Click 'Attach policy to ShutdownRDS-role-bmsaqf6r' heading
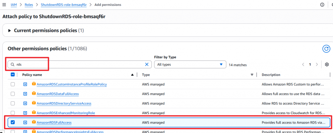Screen dimensions: 333x133 pyautogui.click(x=54, y=17)
